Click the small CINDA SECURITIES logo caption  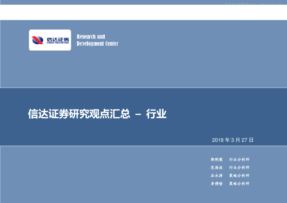(58, 43)
